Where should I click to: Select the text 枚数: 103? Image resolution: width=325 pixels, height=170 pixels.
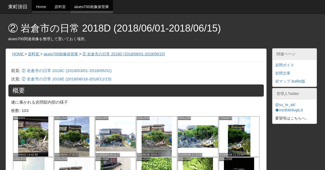pos(20,111)
